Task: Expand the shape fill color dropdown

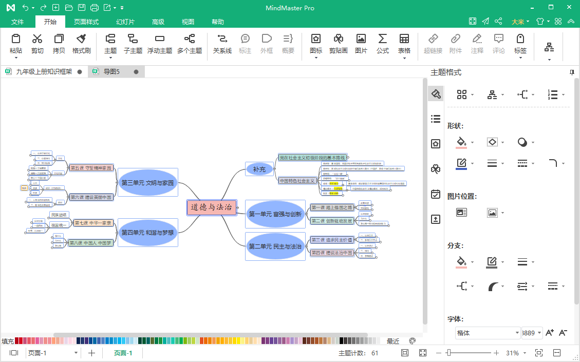Action: pos(472,142)
